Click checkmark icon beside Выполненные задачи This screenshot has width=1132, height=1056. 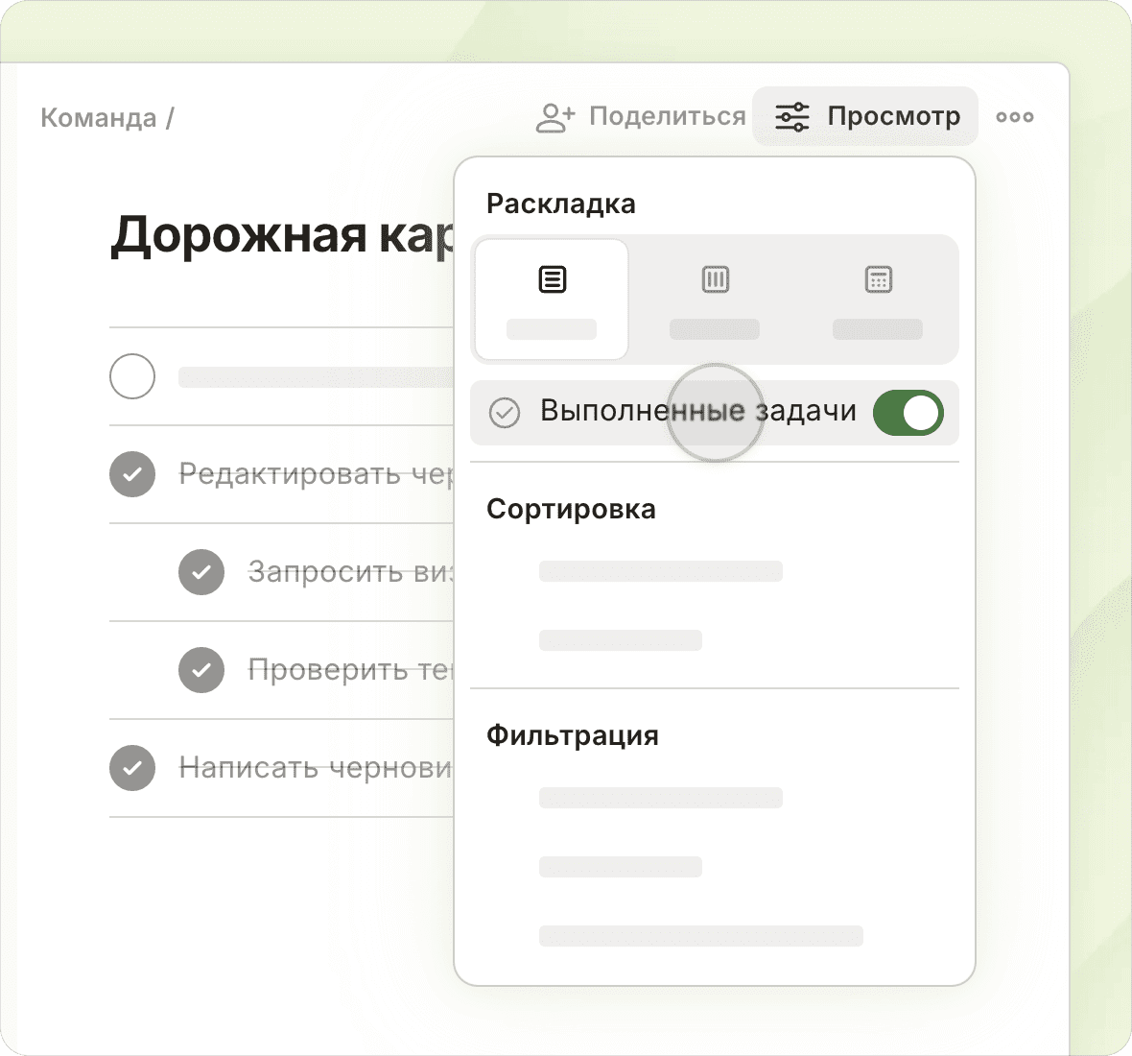tap(505, 413)
